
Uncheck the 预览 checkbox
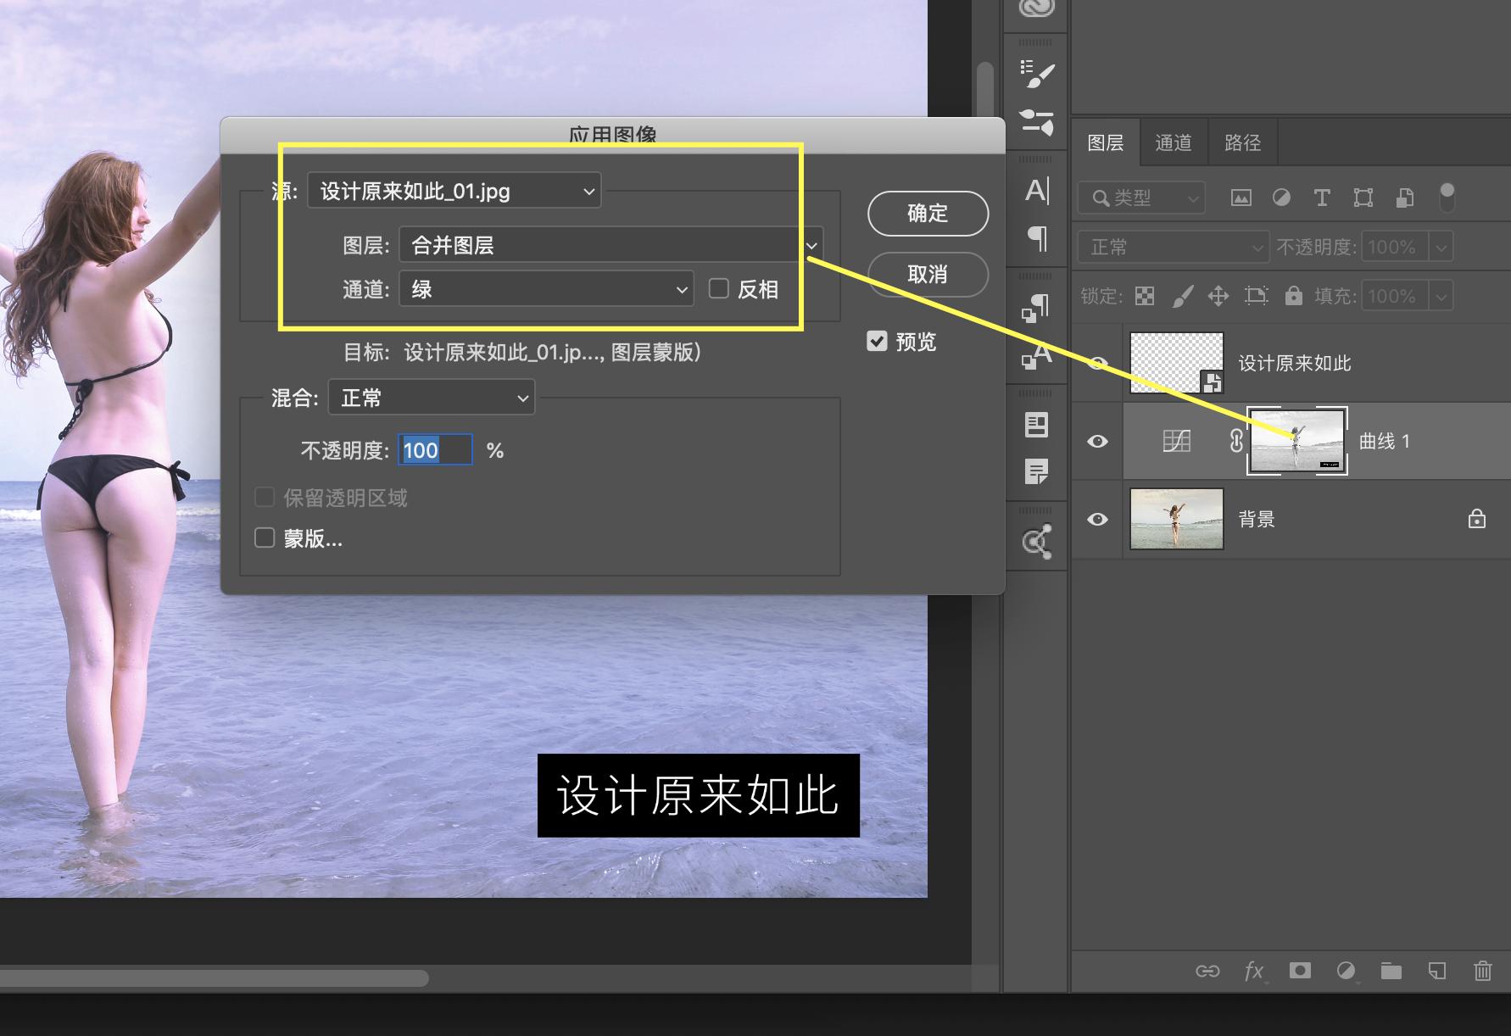point(877,341)
